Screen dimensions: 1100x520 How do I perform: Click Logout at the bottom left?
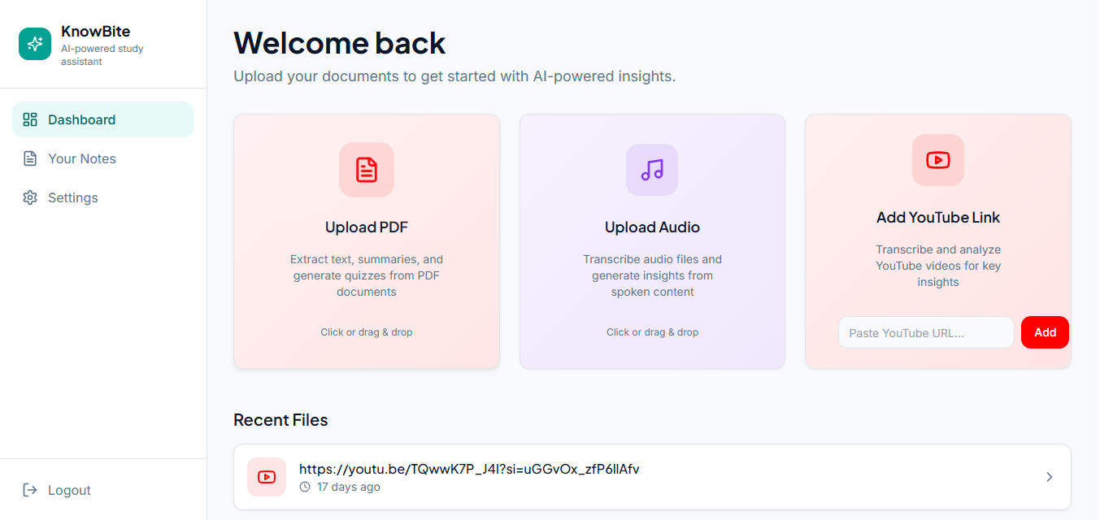(69, 490)
